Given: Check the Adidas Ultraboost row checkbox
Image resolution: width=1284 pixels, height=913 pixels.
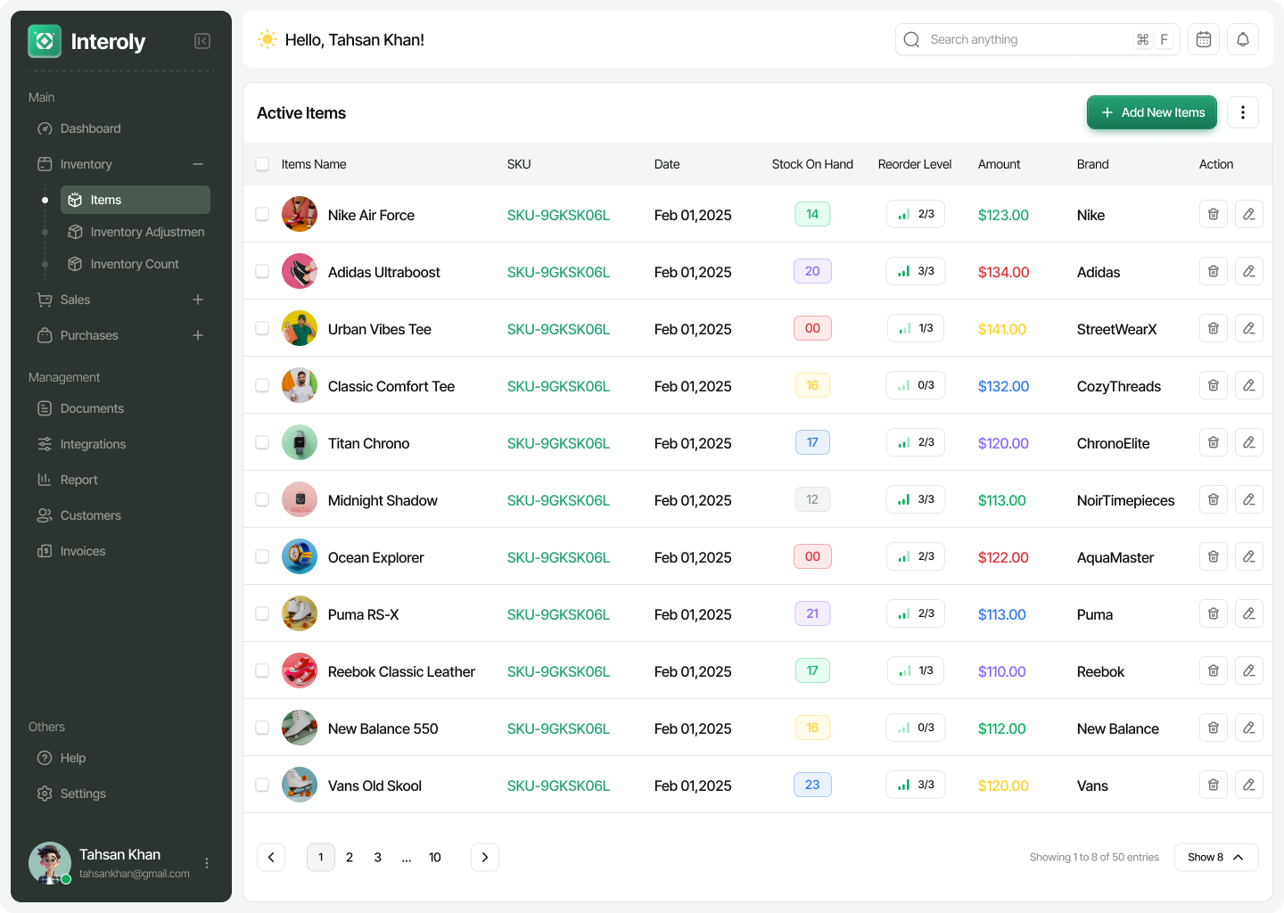Looking at the screenshot, I should (x=262, y=271).
